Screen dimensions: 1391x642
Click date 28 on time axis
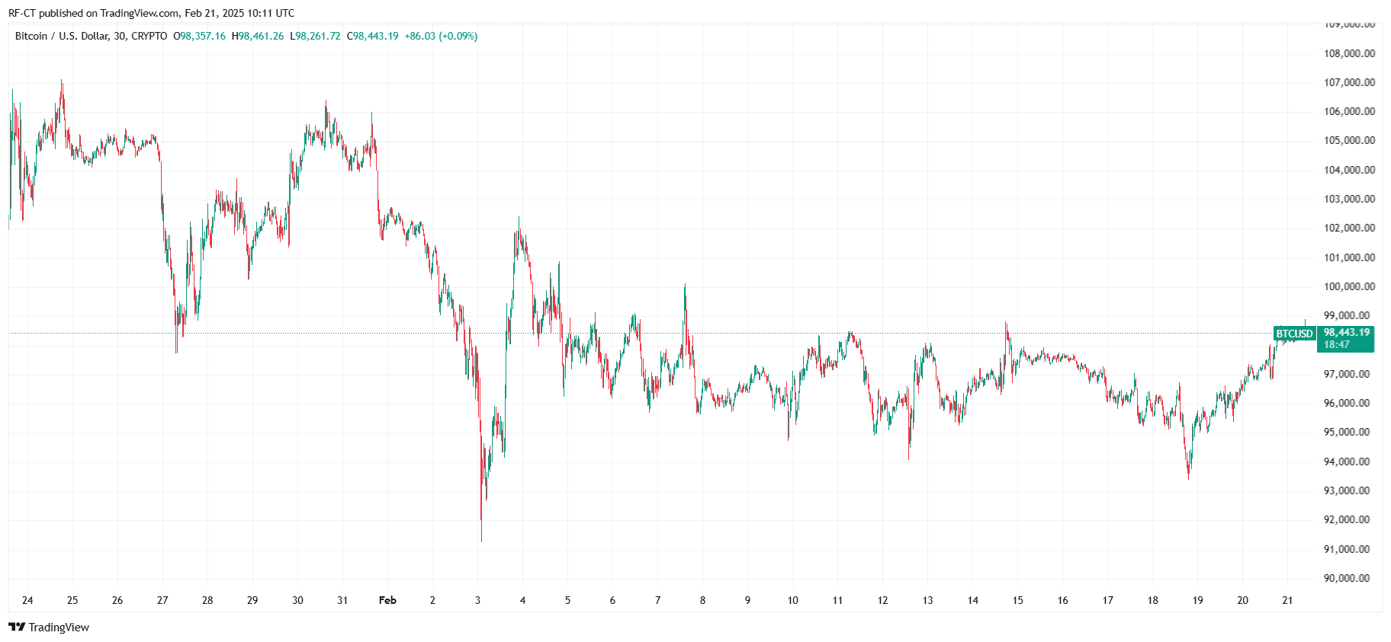coord(207,600)
